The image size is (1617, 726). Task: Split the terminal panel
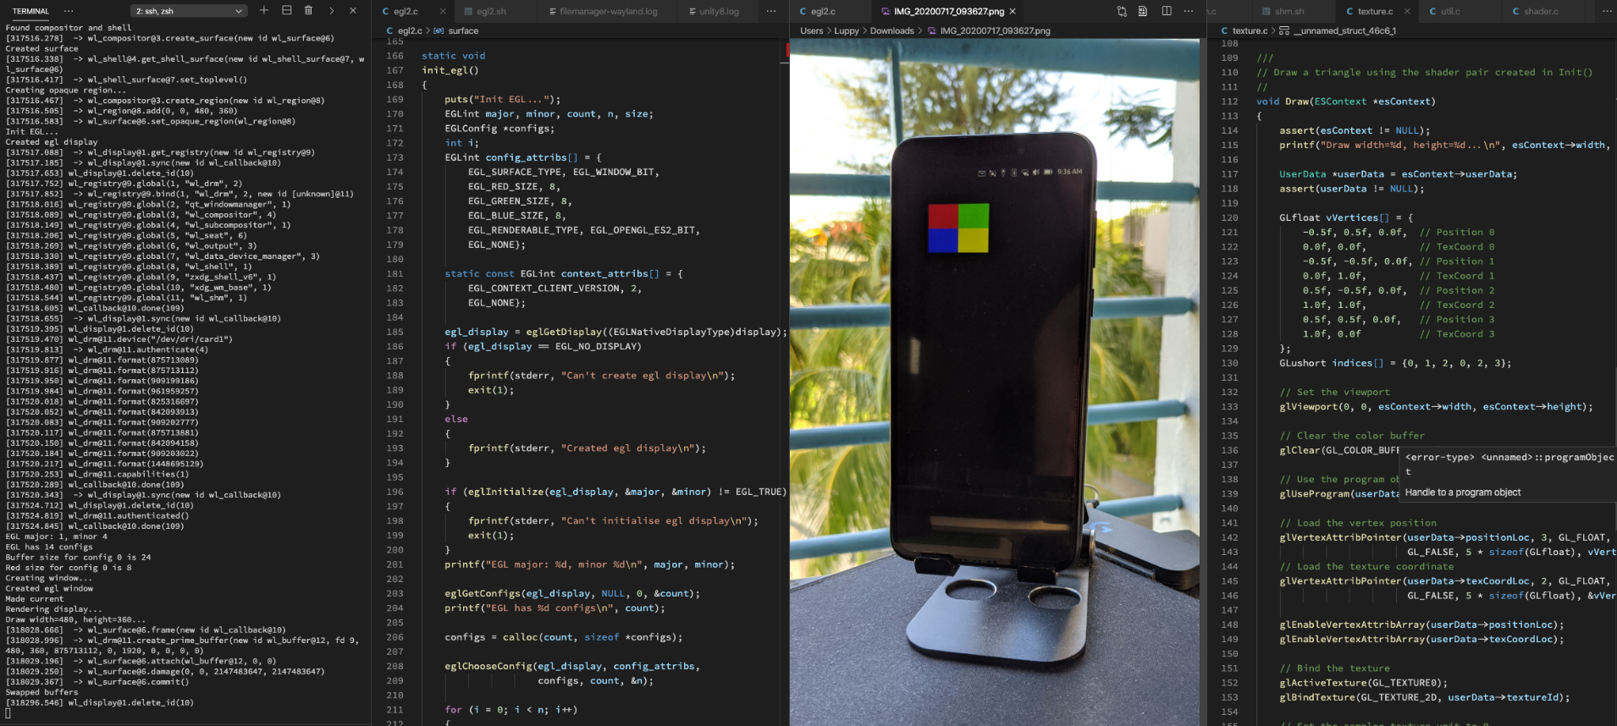tap(286, 10)
